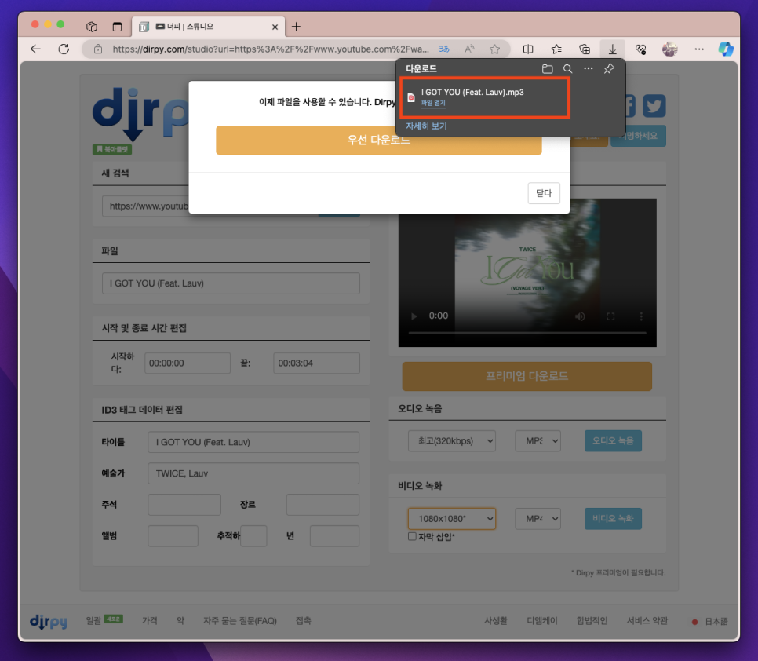
Task: Click the '오디오 녹음' button
Action: point(613,440)
